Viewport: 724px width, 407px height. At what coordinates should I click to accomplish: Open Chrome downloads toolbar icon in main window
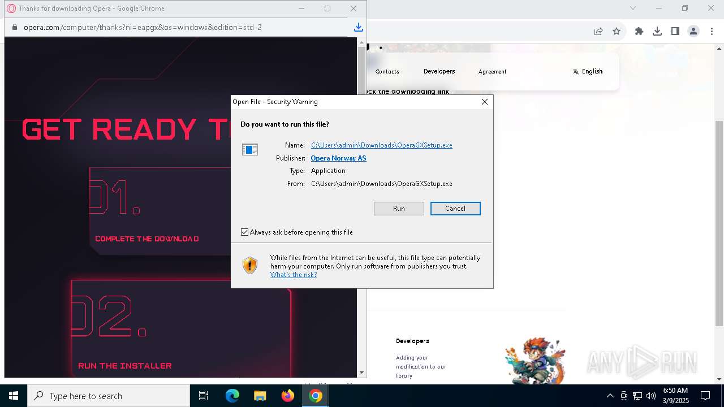tap(657, 32)
